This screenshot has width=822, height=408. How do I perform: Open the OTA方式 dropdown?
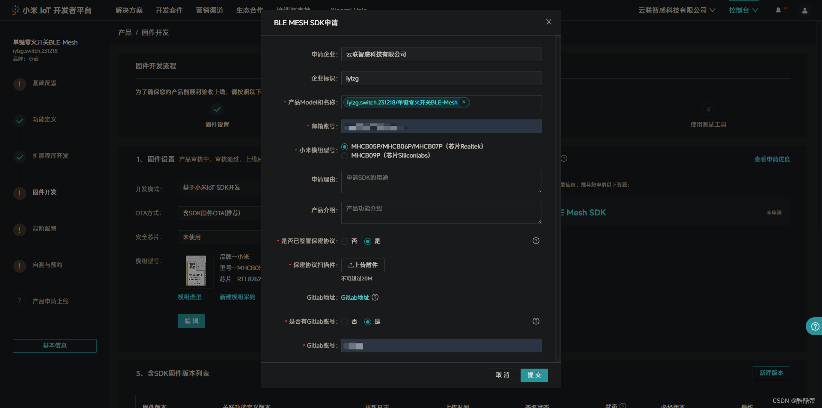pos(219,213)
